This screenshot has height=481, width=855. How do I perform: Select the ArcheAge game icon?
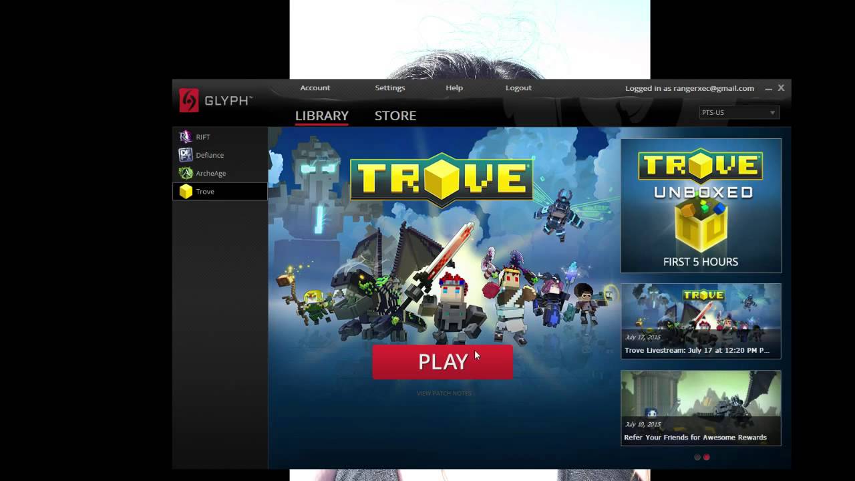pyautogui.click(x=186, y=173)
